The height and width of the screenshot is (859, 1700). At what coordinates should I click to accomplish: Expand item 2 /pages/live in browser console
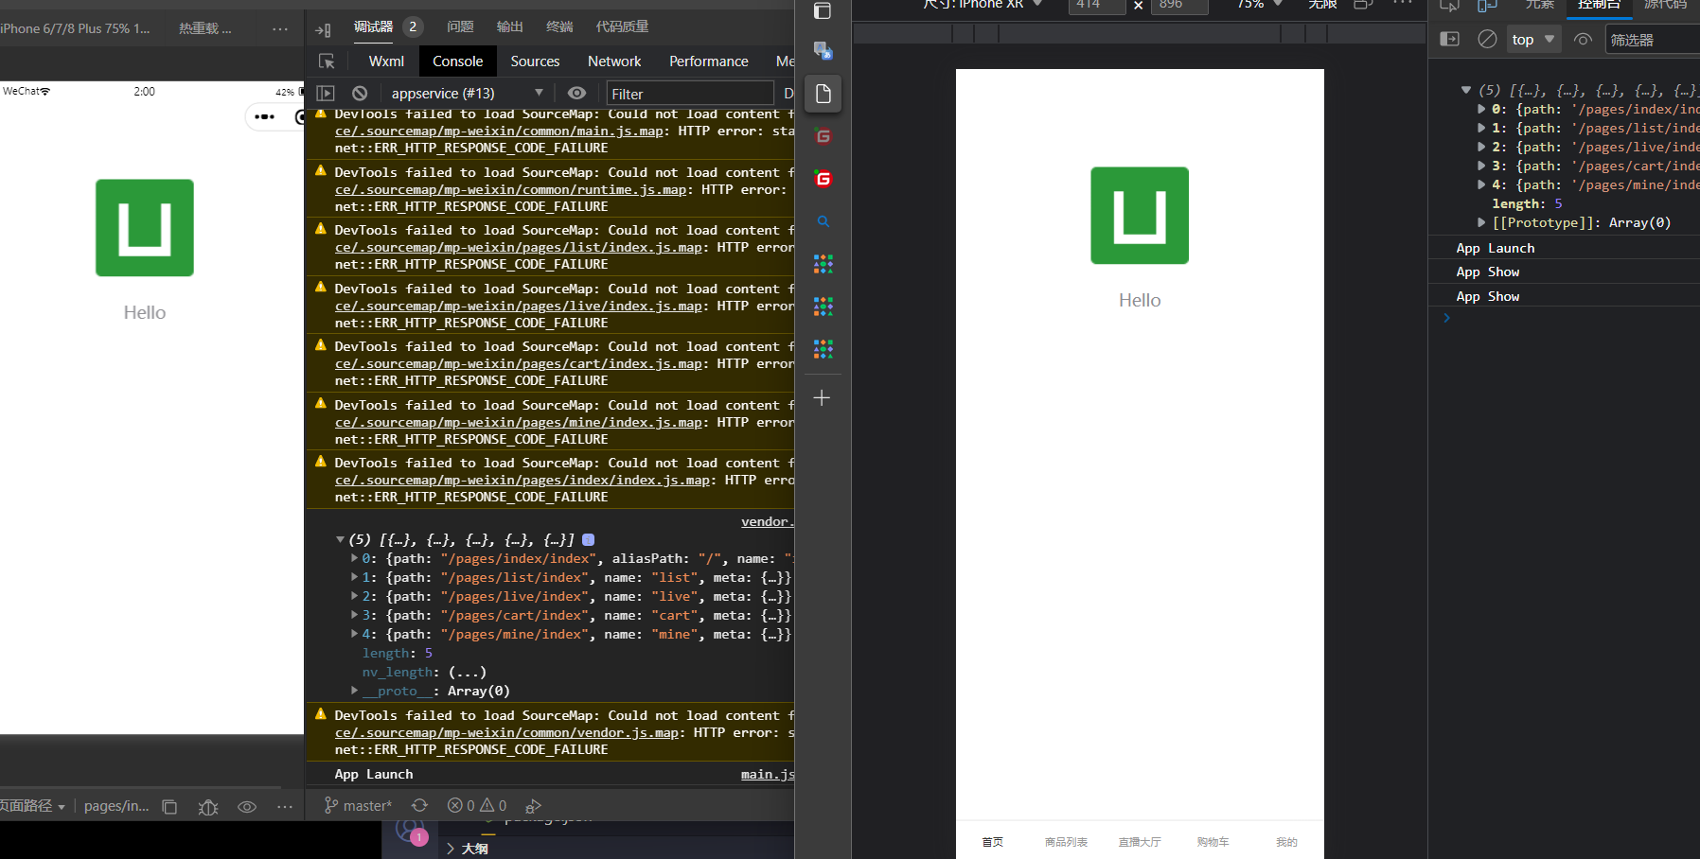(1481, 147)
